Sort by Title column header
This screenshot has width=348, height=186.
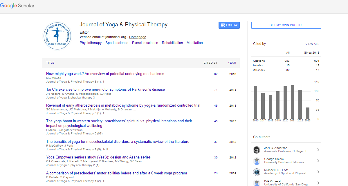pyautogui.click(x=50, y=63)
